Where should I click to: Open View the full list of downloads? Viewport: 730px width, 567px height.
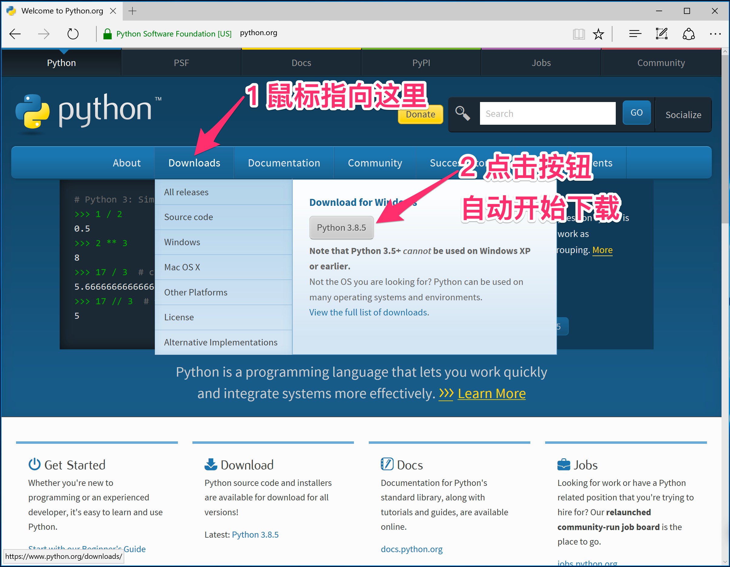(x=369, y=312)
